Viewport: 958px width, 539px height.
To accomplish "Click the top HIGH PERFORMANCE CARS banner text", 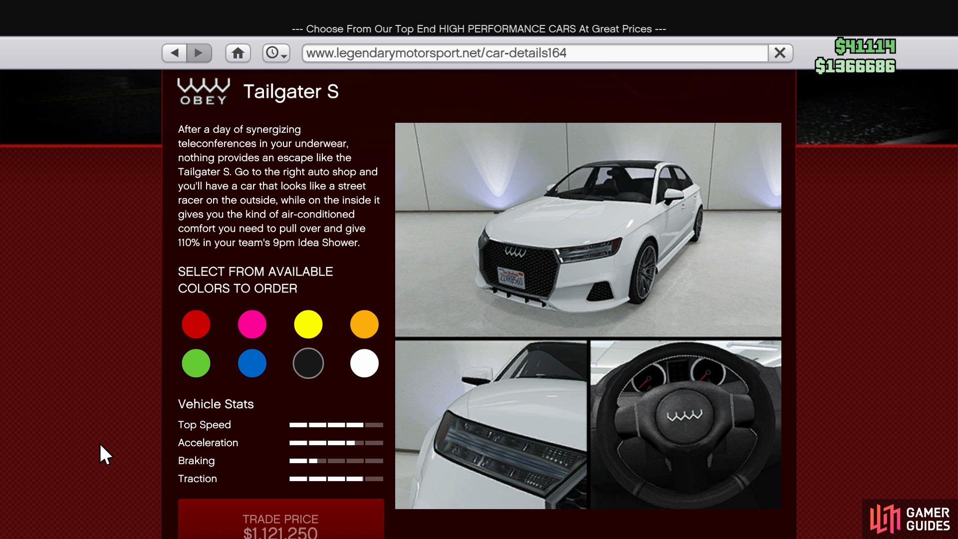I will click(479, 29).
